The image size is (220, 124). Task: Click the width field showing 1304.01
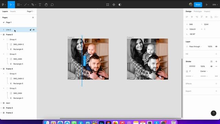(192, 29)
